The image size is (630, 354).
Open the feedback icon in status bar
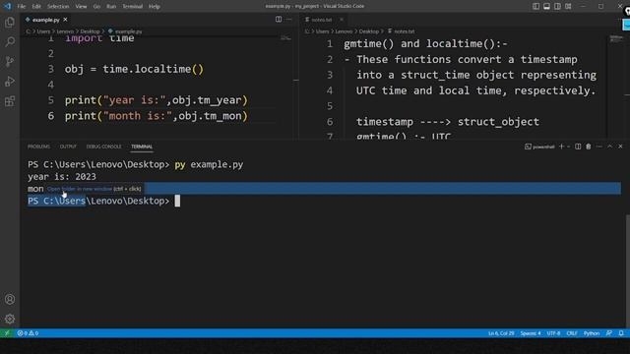[609, 333]
